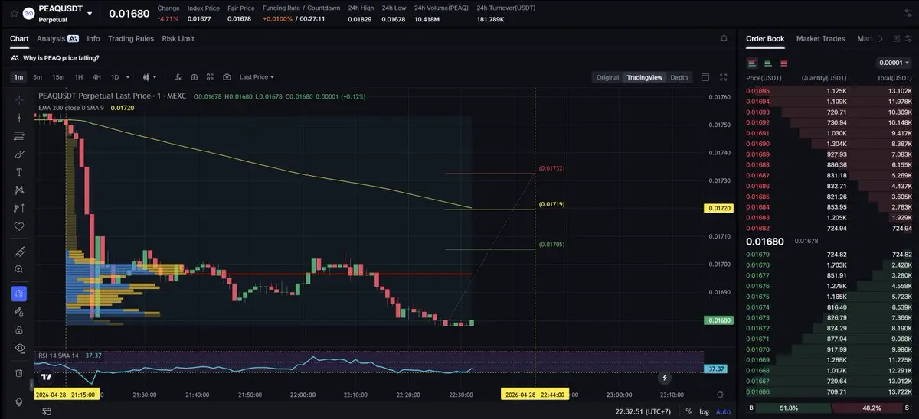Select the Text annotation tool
Screen dimensions: 919x419
[19, 172]
